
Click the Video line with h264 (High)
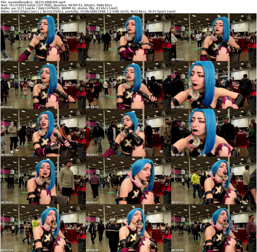88,12
